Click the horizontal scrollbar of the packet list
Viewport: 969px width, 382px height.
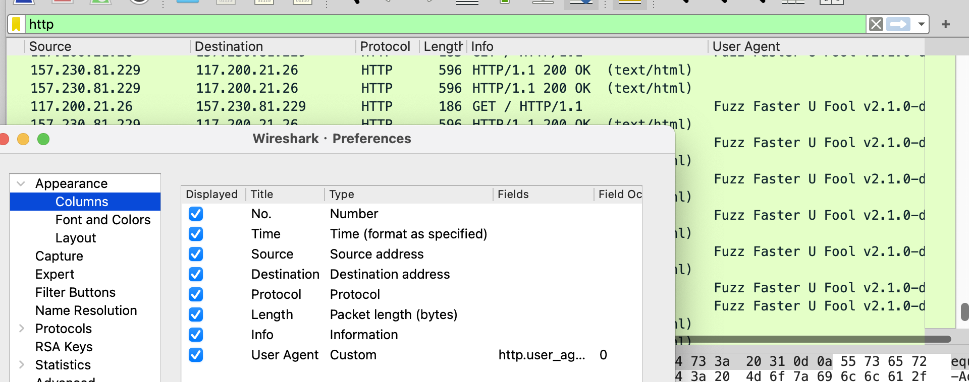coord(813,339)
